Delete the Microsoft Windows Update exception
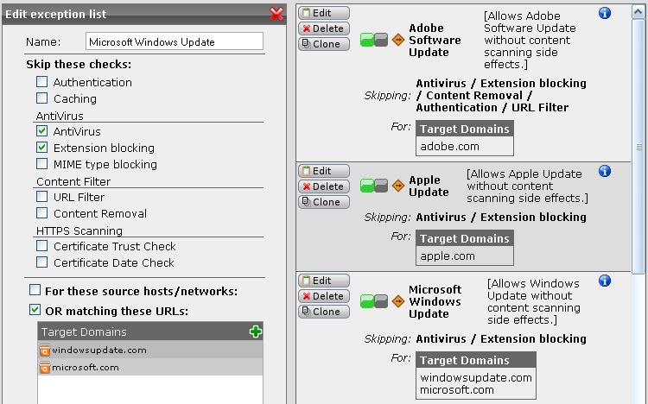 coord(324,296)
